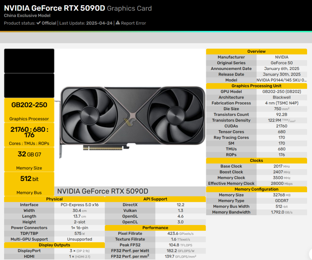Click the Ray Tracing Cores value 170
This screenshot has width=312, height=260.
click(x=282, y=138)
